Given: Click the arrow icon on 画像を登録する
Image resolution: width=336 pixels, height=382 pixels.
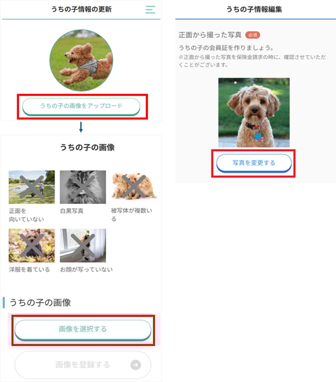Looking at the screenshot, I should [x=135, y=365].
